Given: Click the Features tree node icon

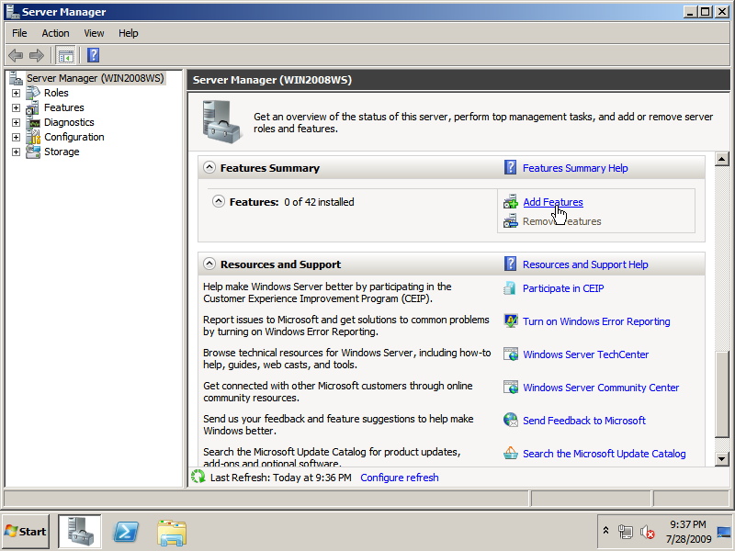Looking at the screenshot, I should click(33, 107).
